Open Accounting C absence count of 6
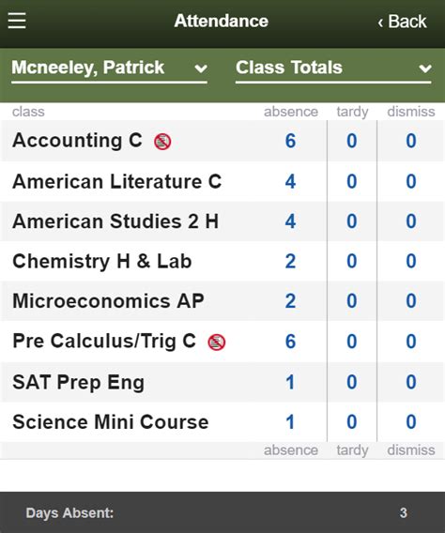The width and height of the screenshot is (445, 533). [290, 141]
